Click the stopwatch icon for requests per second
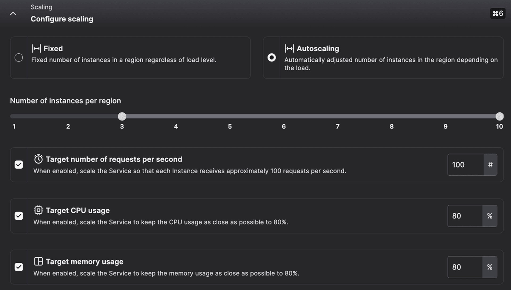This screenshot has height=290, width=511. point(38,159)
